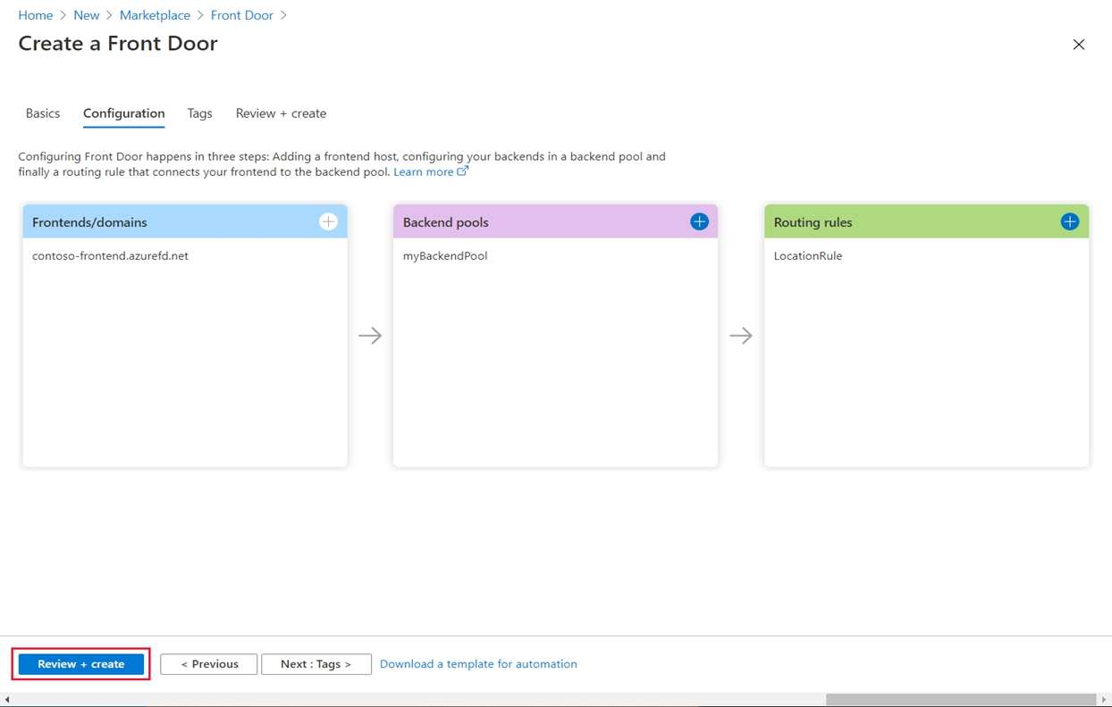Add a new backend pool with plus icon
This screenshot has height=707, width=1112.
click(699, 221)
